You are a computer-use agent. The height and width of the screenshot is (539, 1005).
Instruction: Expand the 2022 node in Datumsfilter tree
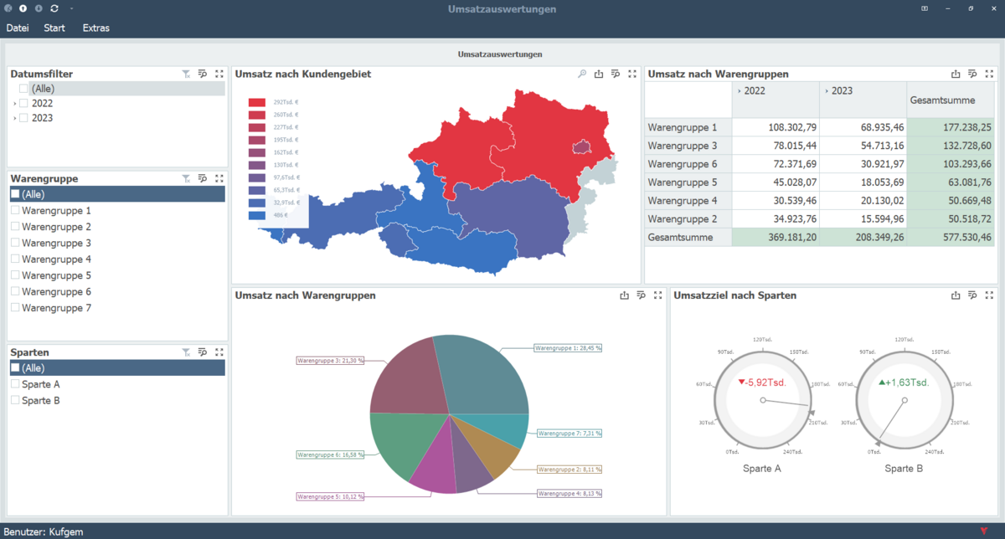pyautogui.click(x=14, y=104)
